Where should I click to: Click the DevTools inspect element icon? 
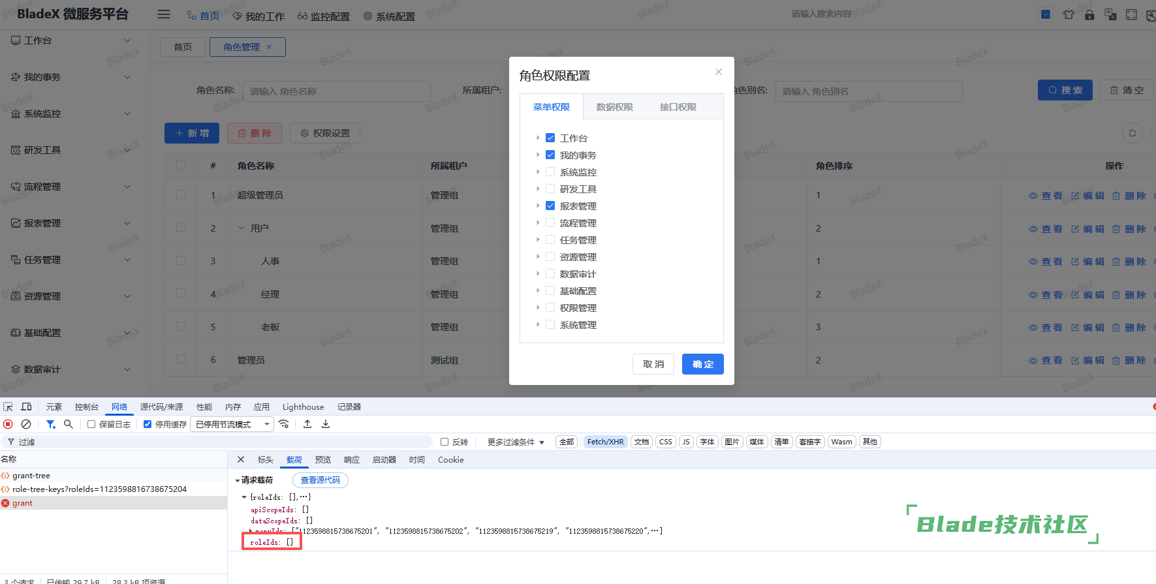[8, 407]
